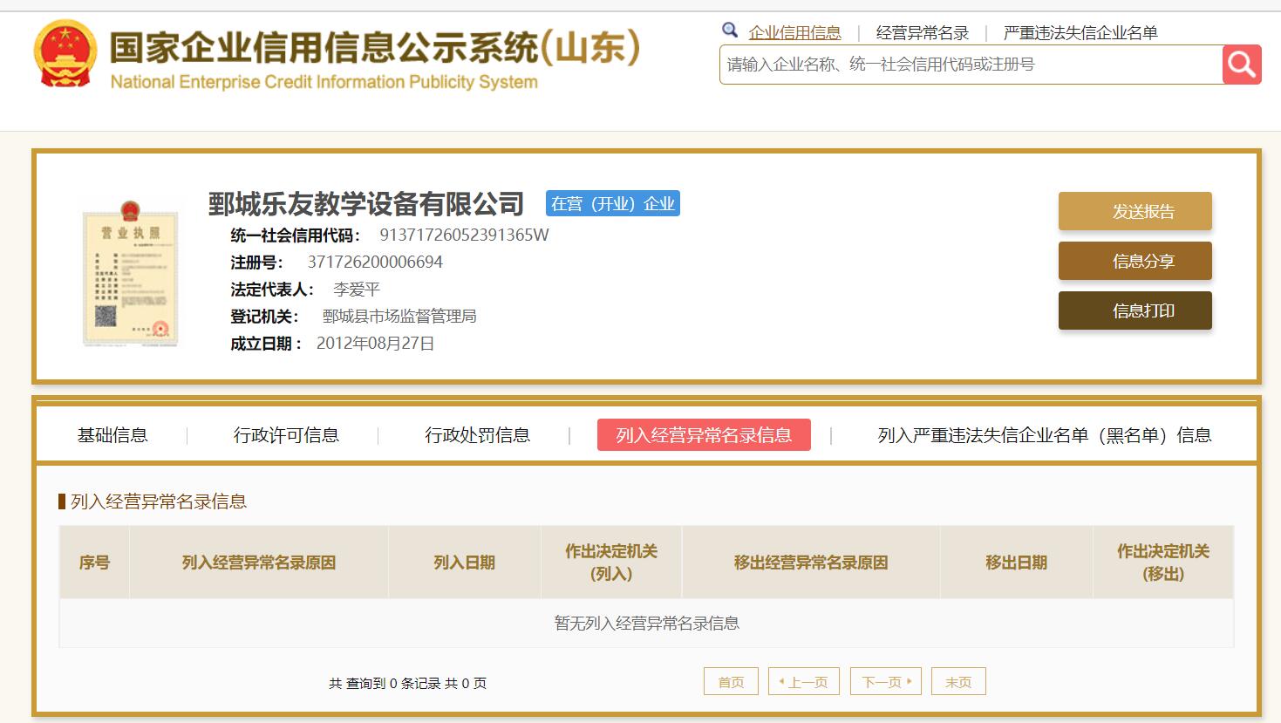
Task: Click the company name 鄄城乐友教学设备有限公司
Action: tap(366, 203)
